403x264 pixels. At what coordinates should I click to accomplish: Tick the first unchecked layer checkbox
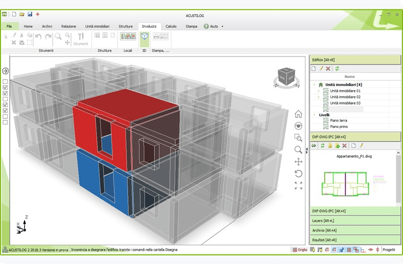[x=5, y=82]
